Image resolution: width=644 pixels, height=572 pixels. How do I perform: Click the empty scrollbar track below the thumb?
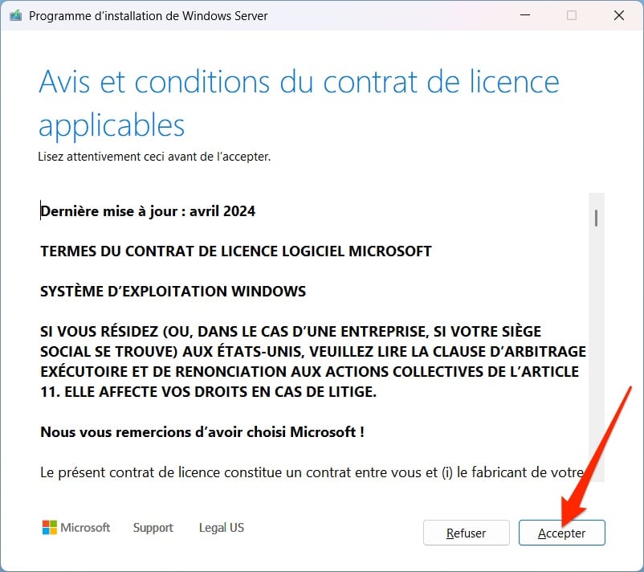point(597,353)
